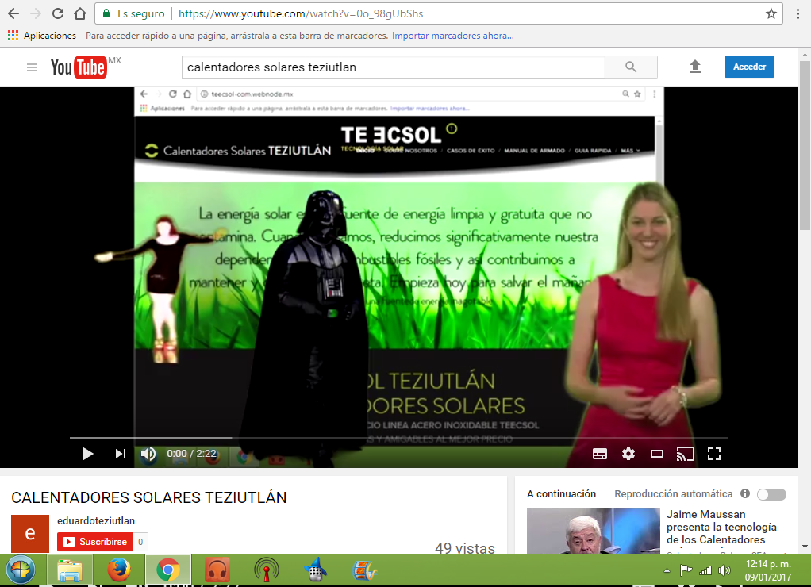Toggle Reproducción automática switch

click(x=771, y=494)
